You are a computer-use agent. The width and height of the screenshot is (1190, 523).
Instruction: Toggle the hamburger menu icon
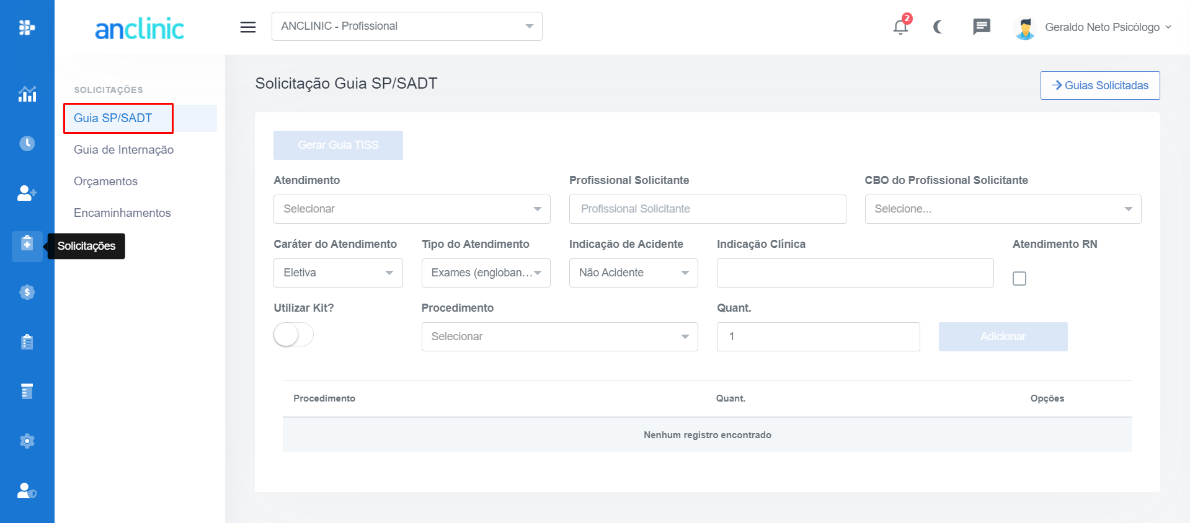click(x=248, y=27)
